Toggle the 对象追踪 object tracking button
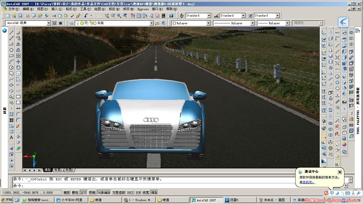Image resolution: width=363 pixels, height=204 pixels. coord(119,193)
